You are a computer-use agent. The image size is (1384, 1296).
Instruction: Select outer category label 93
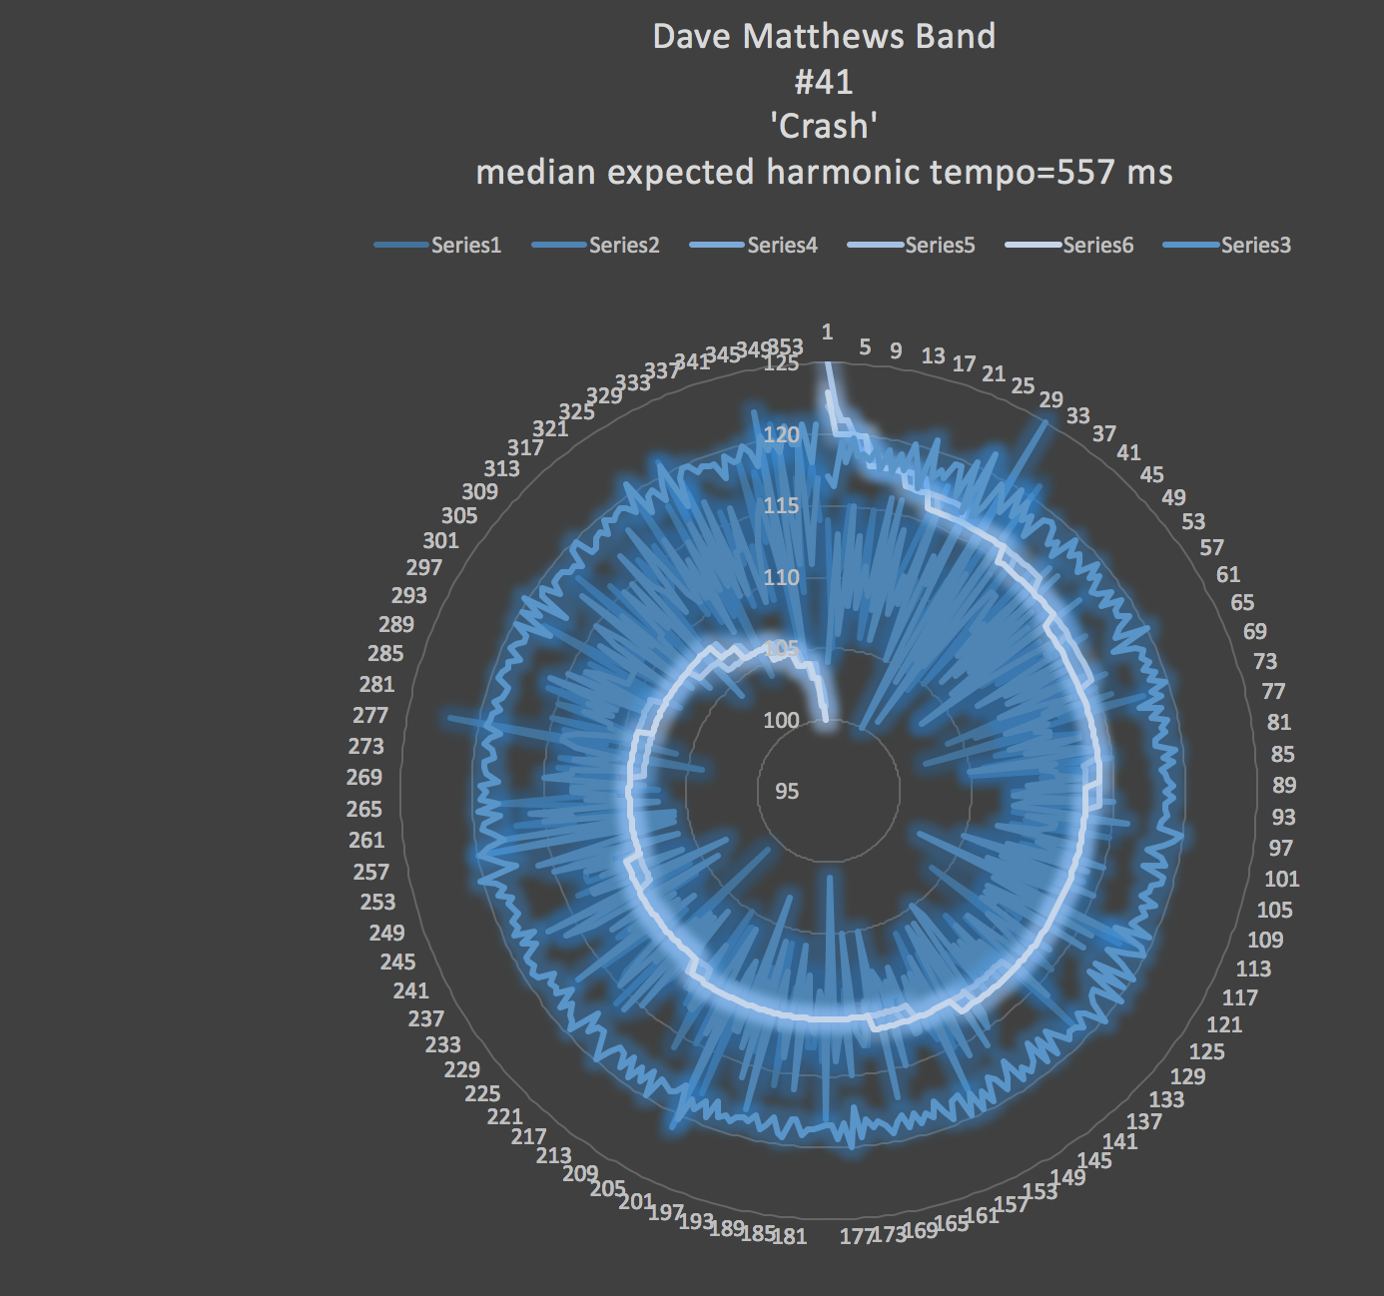1283,818
